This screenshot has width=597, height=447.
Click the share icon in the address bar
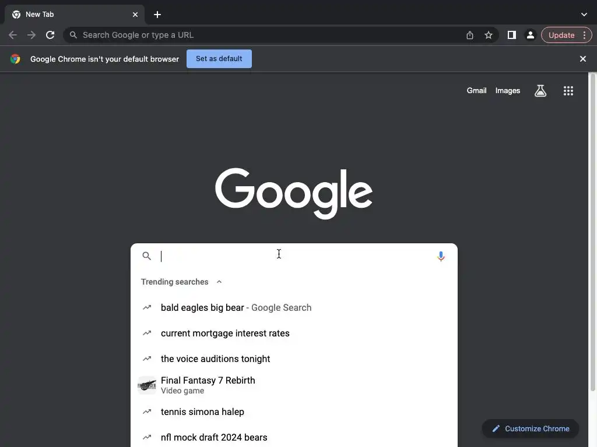coord(470,36)
